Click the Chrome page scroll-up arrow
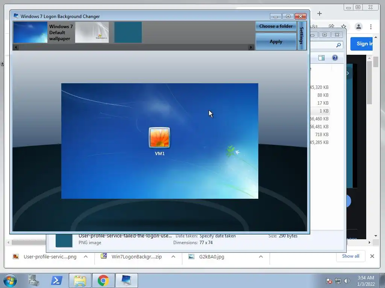Viewport: 385px width, 288px height. click(x=376, y=37)
